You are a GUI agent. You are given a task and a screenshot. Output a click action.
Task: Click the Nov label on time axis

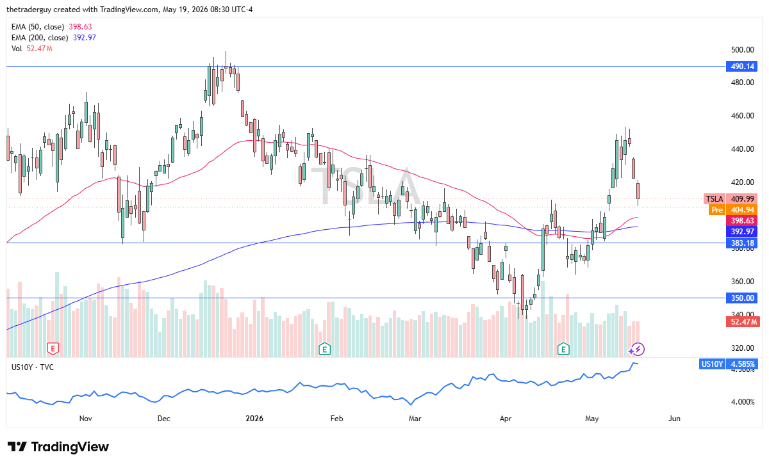(x=86, y=419)
